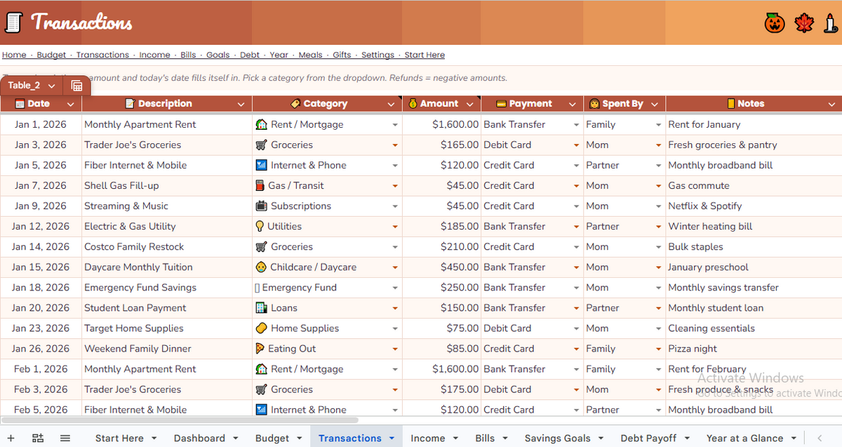
Task: Click the horizontal scrollbar below the table
Action: pyautogui.click(x=180, y=420)
